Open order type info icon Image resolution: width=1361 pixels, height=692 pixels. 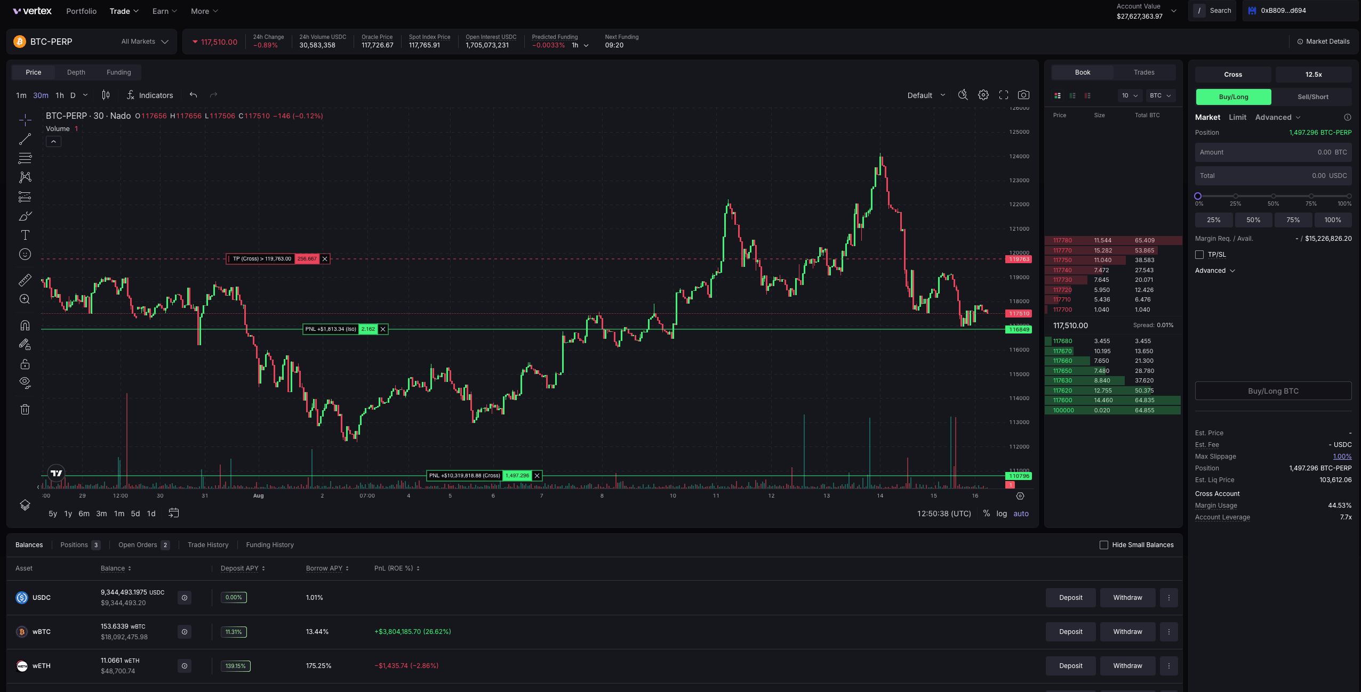[1348, 117]
